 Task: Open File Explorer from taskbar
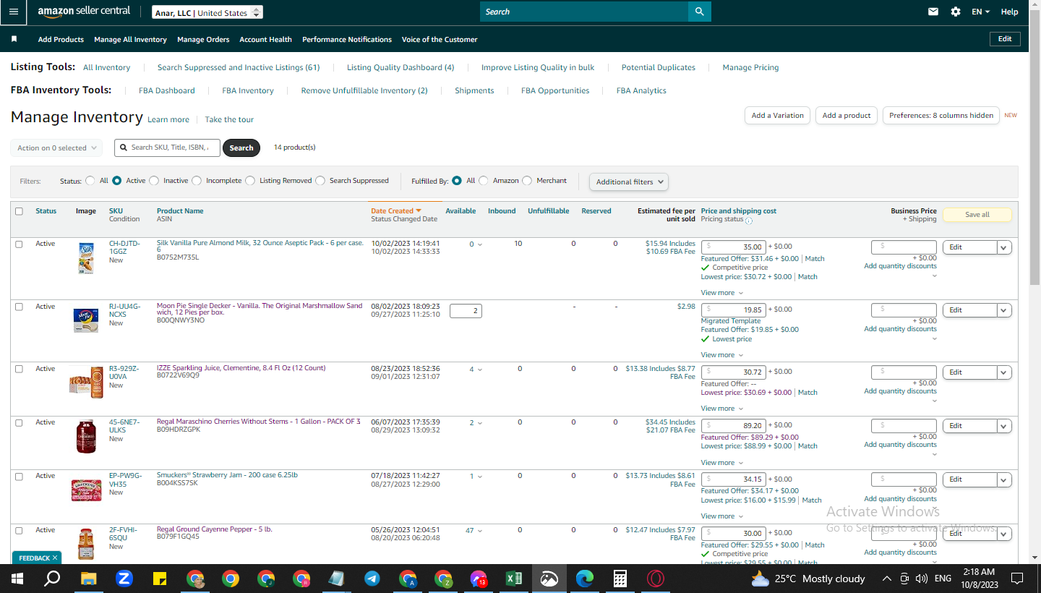[x=88, y=579]
